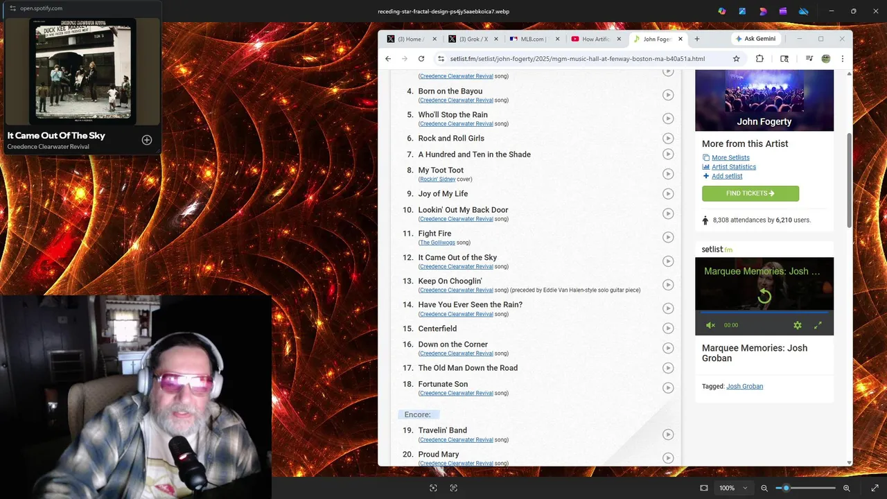Play preview for Fortunate Son
The height and width of the screenshot is (499, 887).
point(668,388)
